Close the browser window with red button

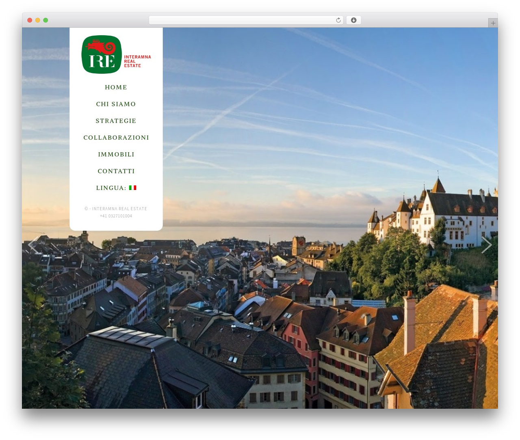[x=30, y=20]
